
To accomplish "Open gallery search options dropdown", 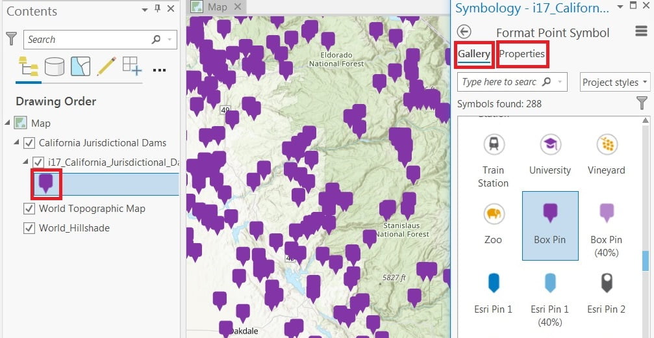I will pos(560,82).
